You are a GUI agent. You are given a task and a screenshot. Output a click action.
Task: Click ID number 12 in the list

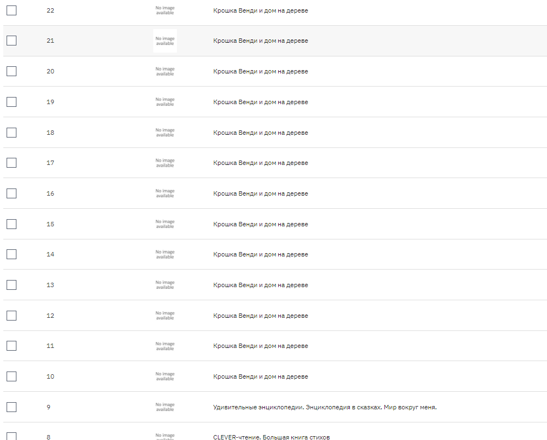[x=50, y=316]
